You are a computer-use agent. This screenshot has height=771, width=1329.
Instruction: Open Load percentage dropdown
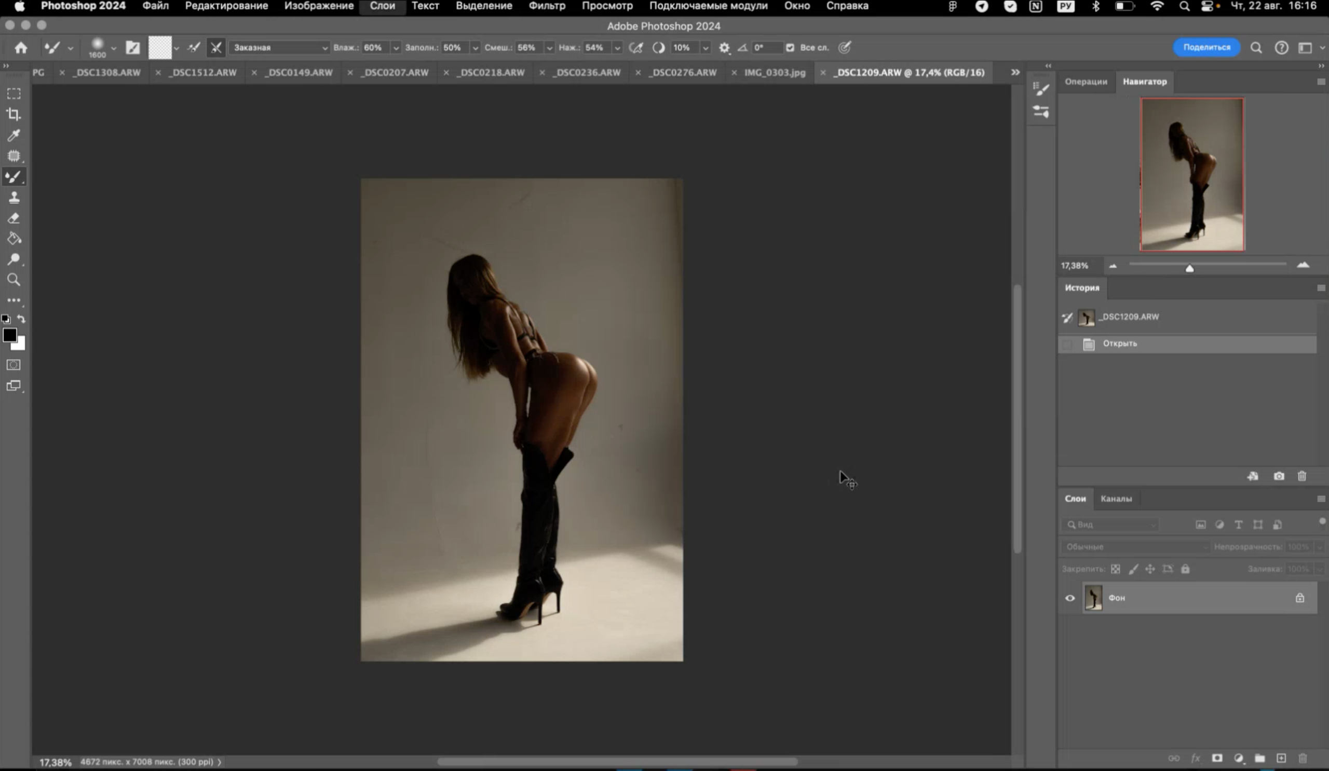475,47
